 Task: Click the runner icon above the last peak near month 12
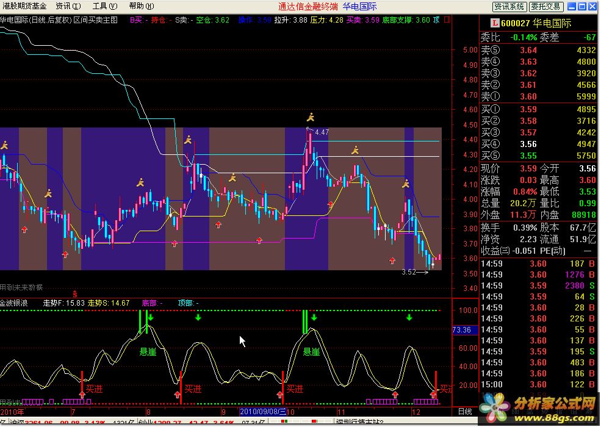406,184
